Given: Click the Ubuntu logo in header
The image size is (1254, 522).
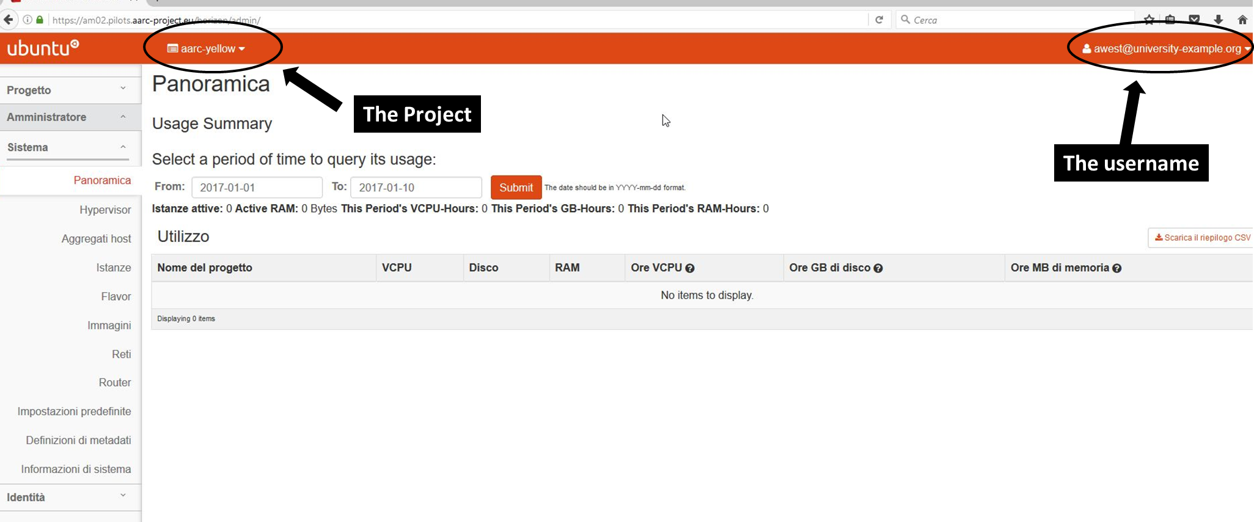Looking at the screenshot, I should [x=43, y=48].
